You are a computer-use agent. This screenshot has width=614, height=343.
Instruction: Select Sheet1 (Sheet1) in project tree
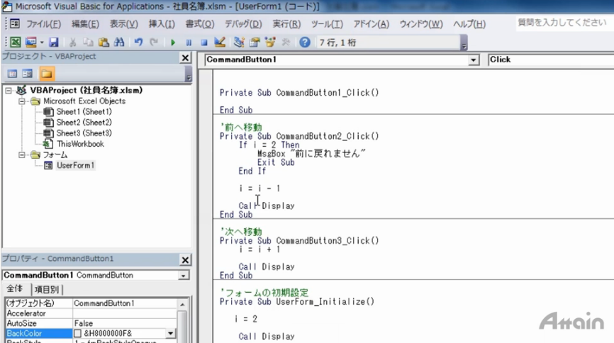pyautogui.click(x=84, y=111)
